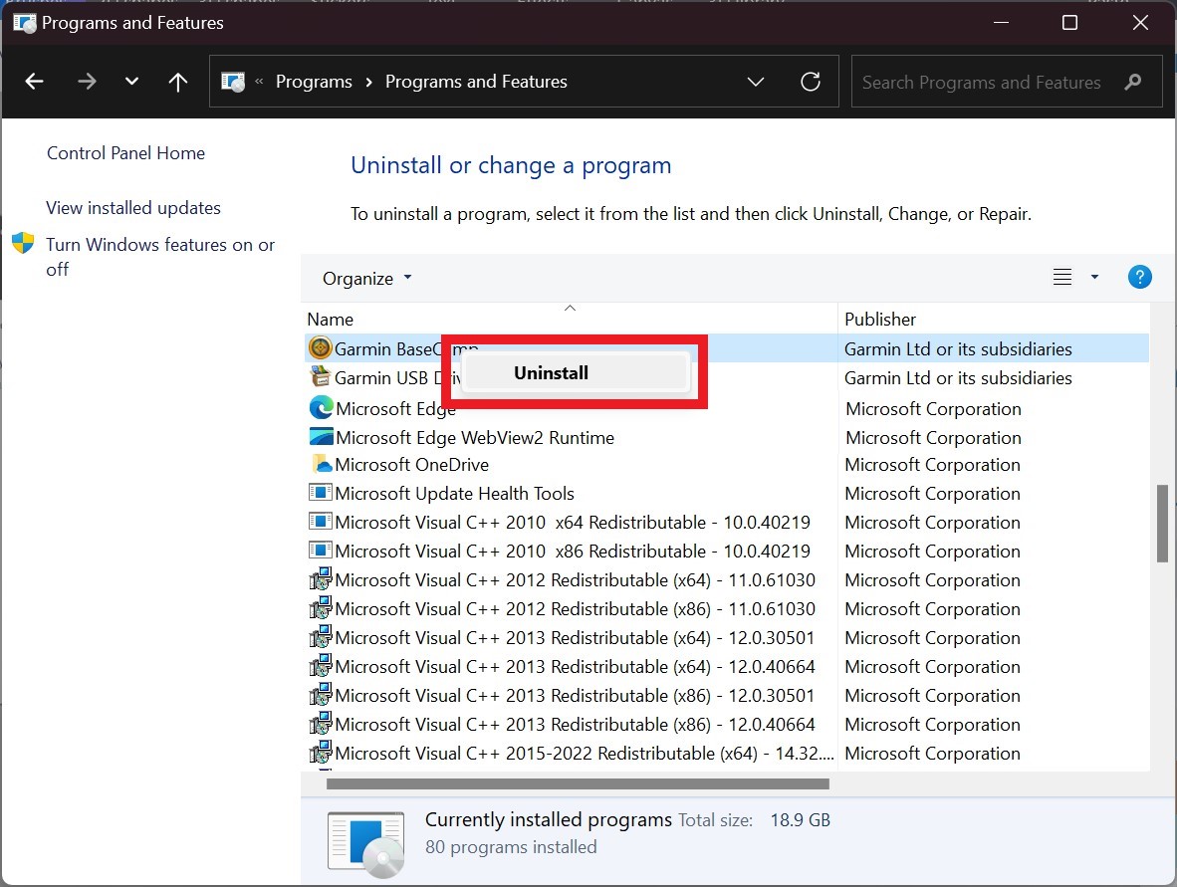This screenshot has width=1177, height=887.
Task: Click icon of Visual C++ 2013 (x86) 12.0.30501
Action: coord(321,694)
